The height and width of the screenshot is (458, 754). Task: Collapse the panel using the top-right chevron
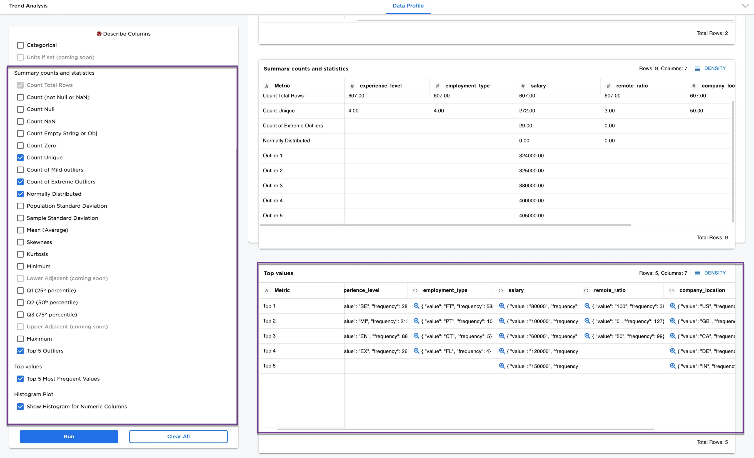pyautogui.click(x=746, y=6)
